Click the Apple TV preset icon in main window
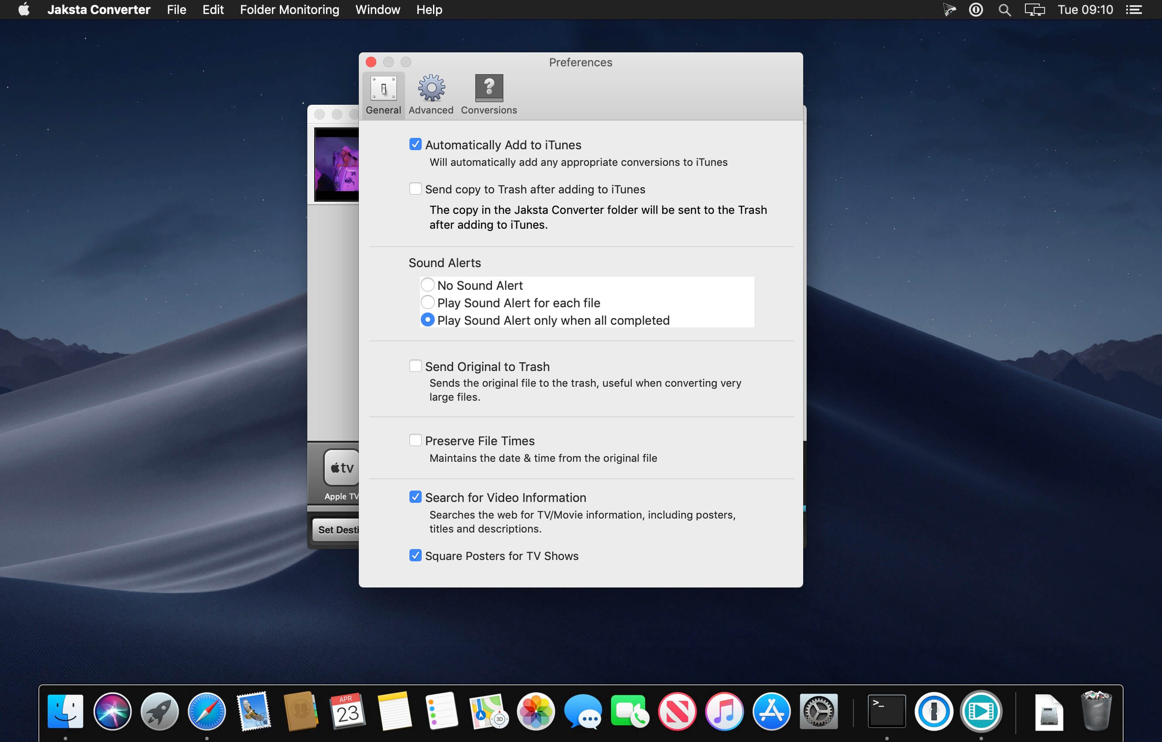The height and width of the screenshot is (742, 1162). (x=342, y=467)
